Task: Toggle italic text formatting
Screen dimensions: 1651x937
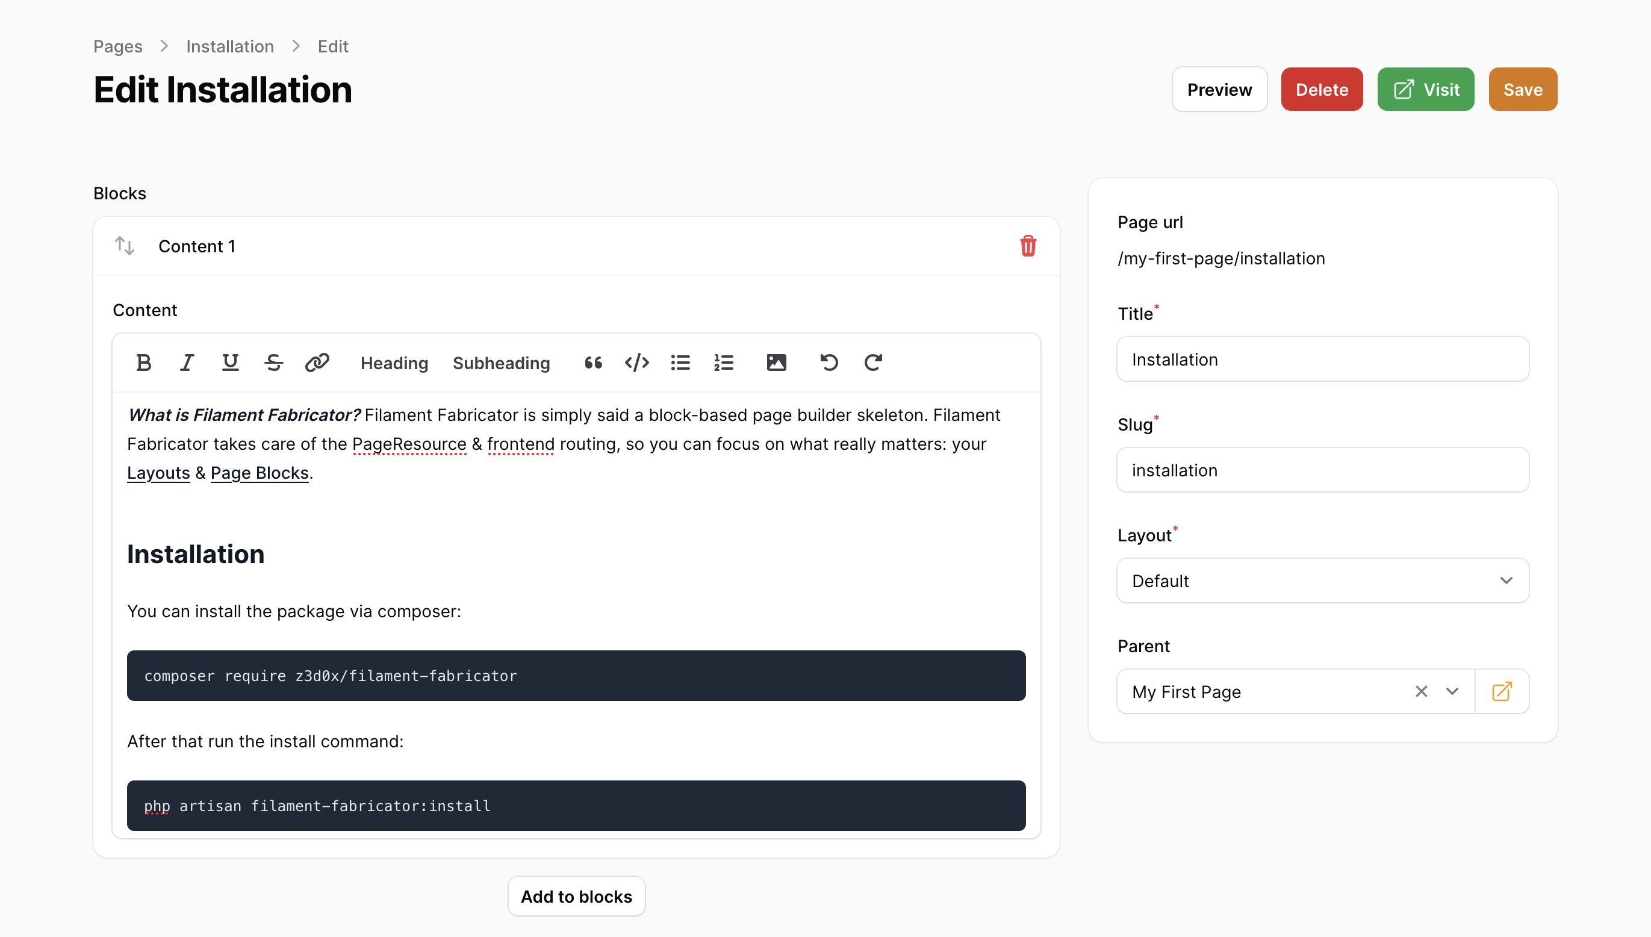Action: pos(187,363)
